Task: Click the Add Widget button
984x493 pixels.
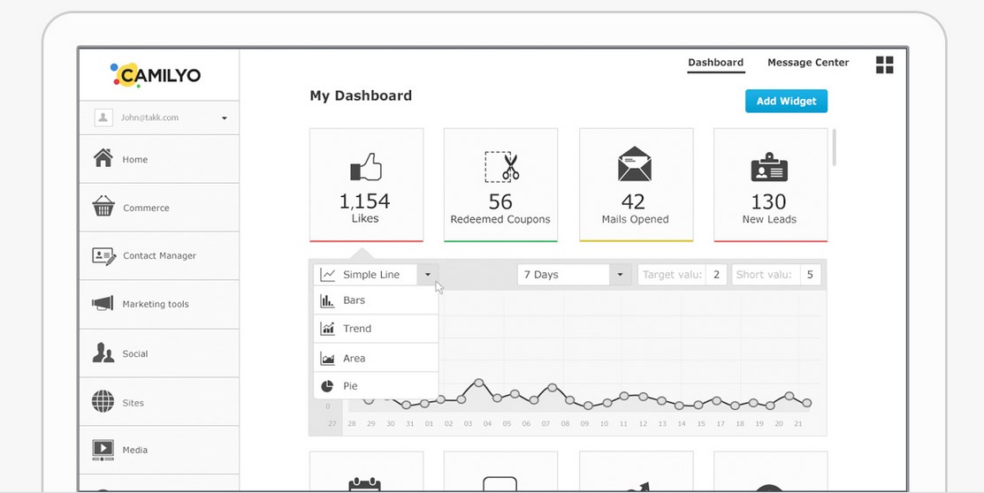Action: (786, 101)
